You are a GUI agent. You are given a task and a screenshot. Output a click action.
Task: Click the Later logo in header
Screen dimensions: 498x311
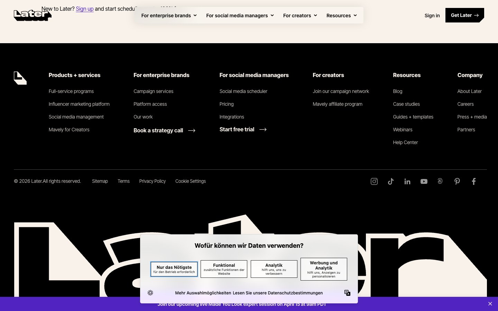tap(33, 15)
